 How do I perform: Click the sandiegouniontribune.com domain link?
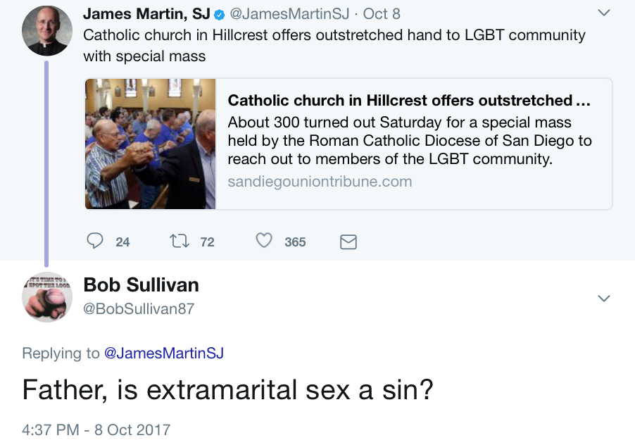(x=320, y=182)
